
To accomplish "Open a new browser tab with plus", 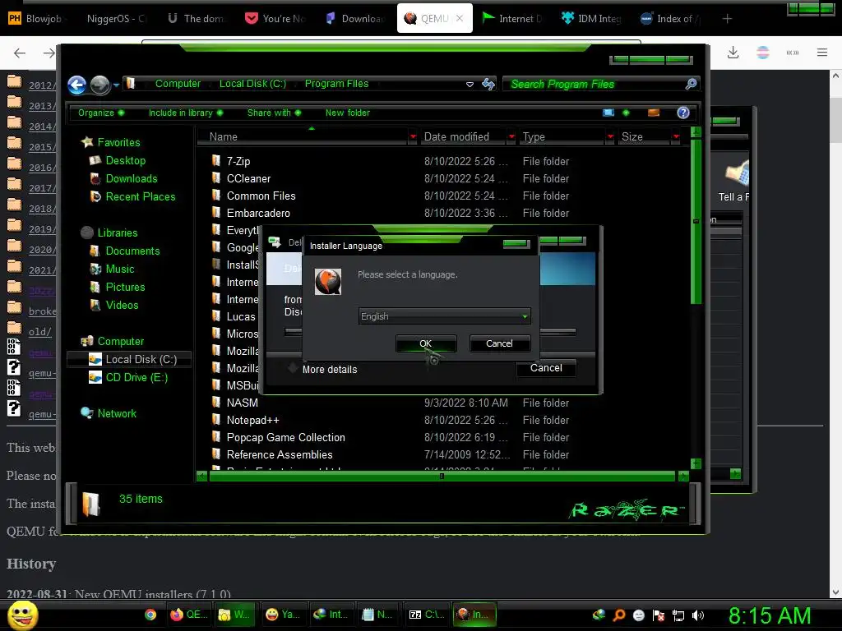I will pyautogui.click(x=727, y=19).
